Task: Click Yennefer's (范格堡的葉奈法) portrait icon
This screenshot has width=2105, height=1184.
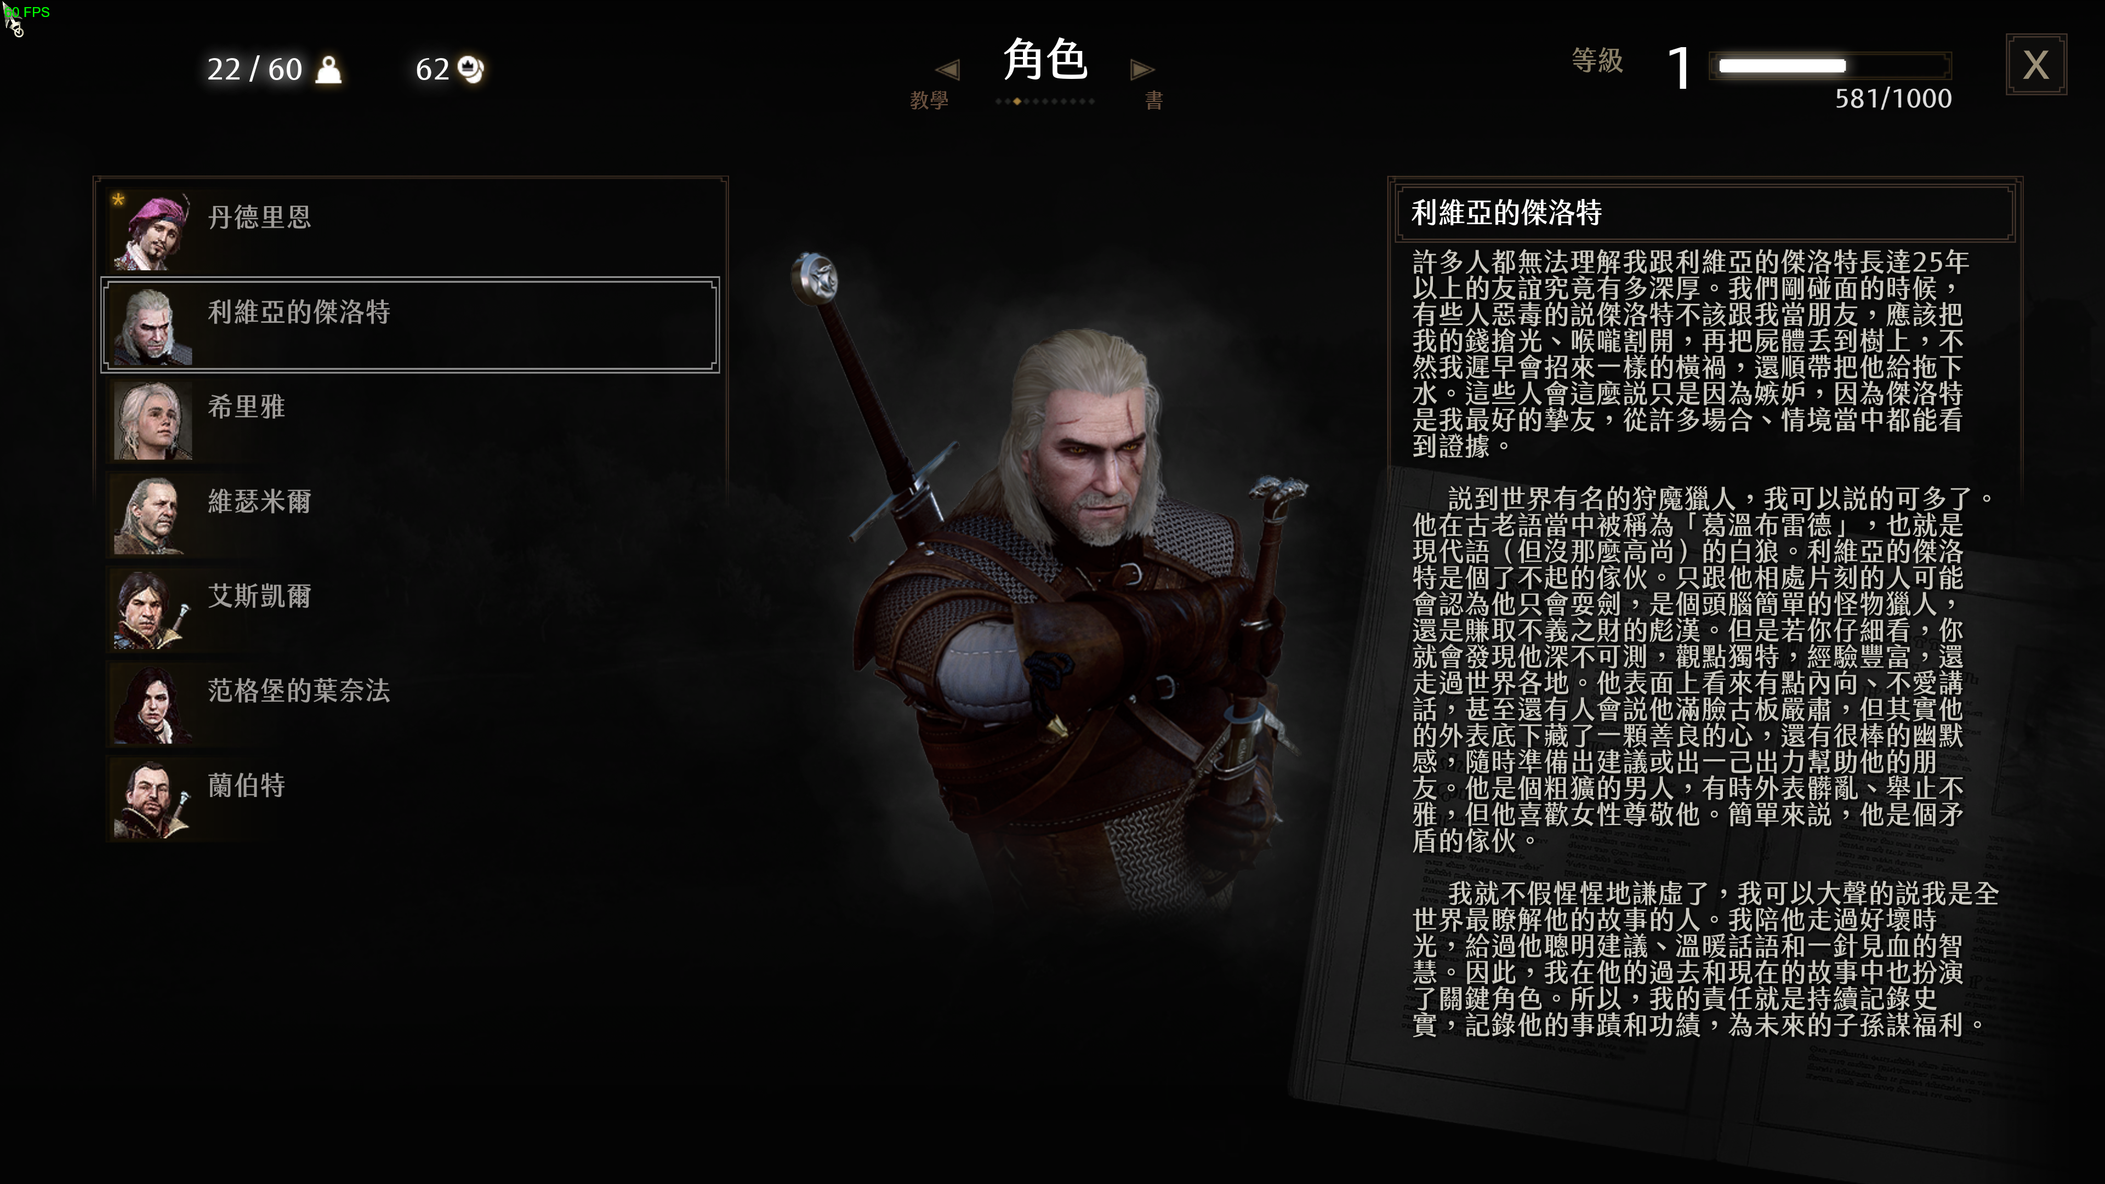Action: [152, 705]
